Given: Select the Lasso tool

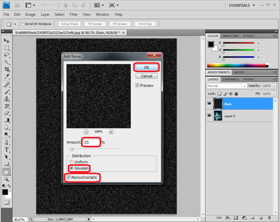Looking at the screenshot, I should coord(7,55).
